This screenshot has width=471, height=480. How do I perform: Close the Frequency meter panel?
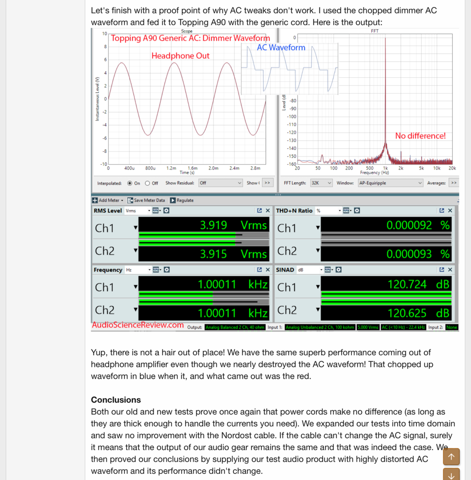[268, 270]
